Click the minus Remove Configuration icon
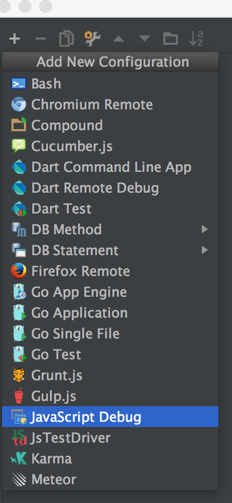The image size is (232, 503). (41, 39)
